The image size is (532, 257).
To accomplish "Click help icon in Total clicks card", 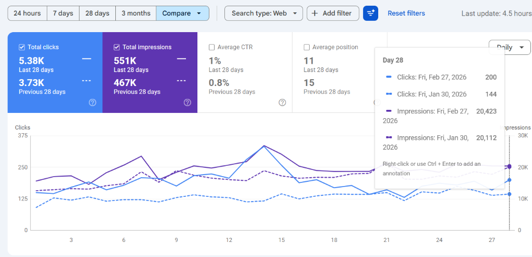I will [92, 103].
